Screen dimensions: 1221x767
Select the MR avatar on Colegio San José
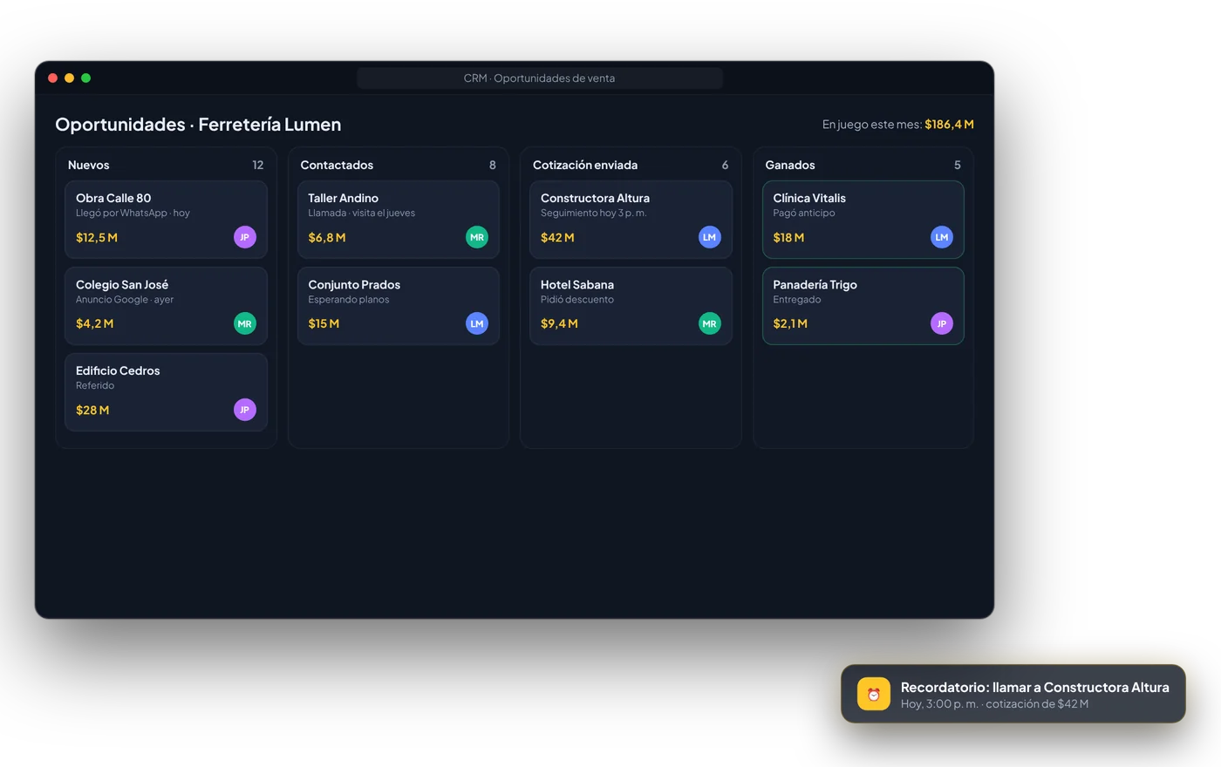245,323
